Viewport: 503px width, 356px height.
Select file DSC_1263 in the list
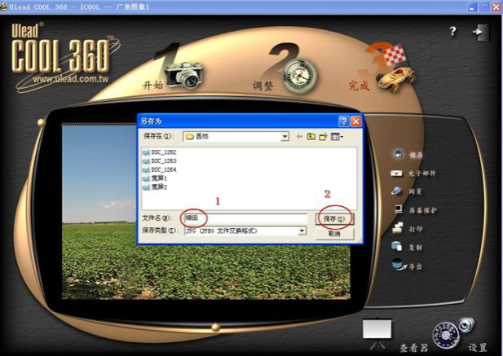[160, 160]
